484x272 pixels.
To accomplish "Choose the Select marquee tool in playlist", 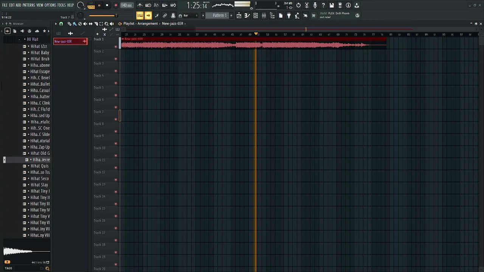I will pyautogui.click(x=101, y=23).
